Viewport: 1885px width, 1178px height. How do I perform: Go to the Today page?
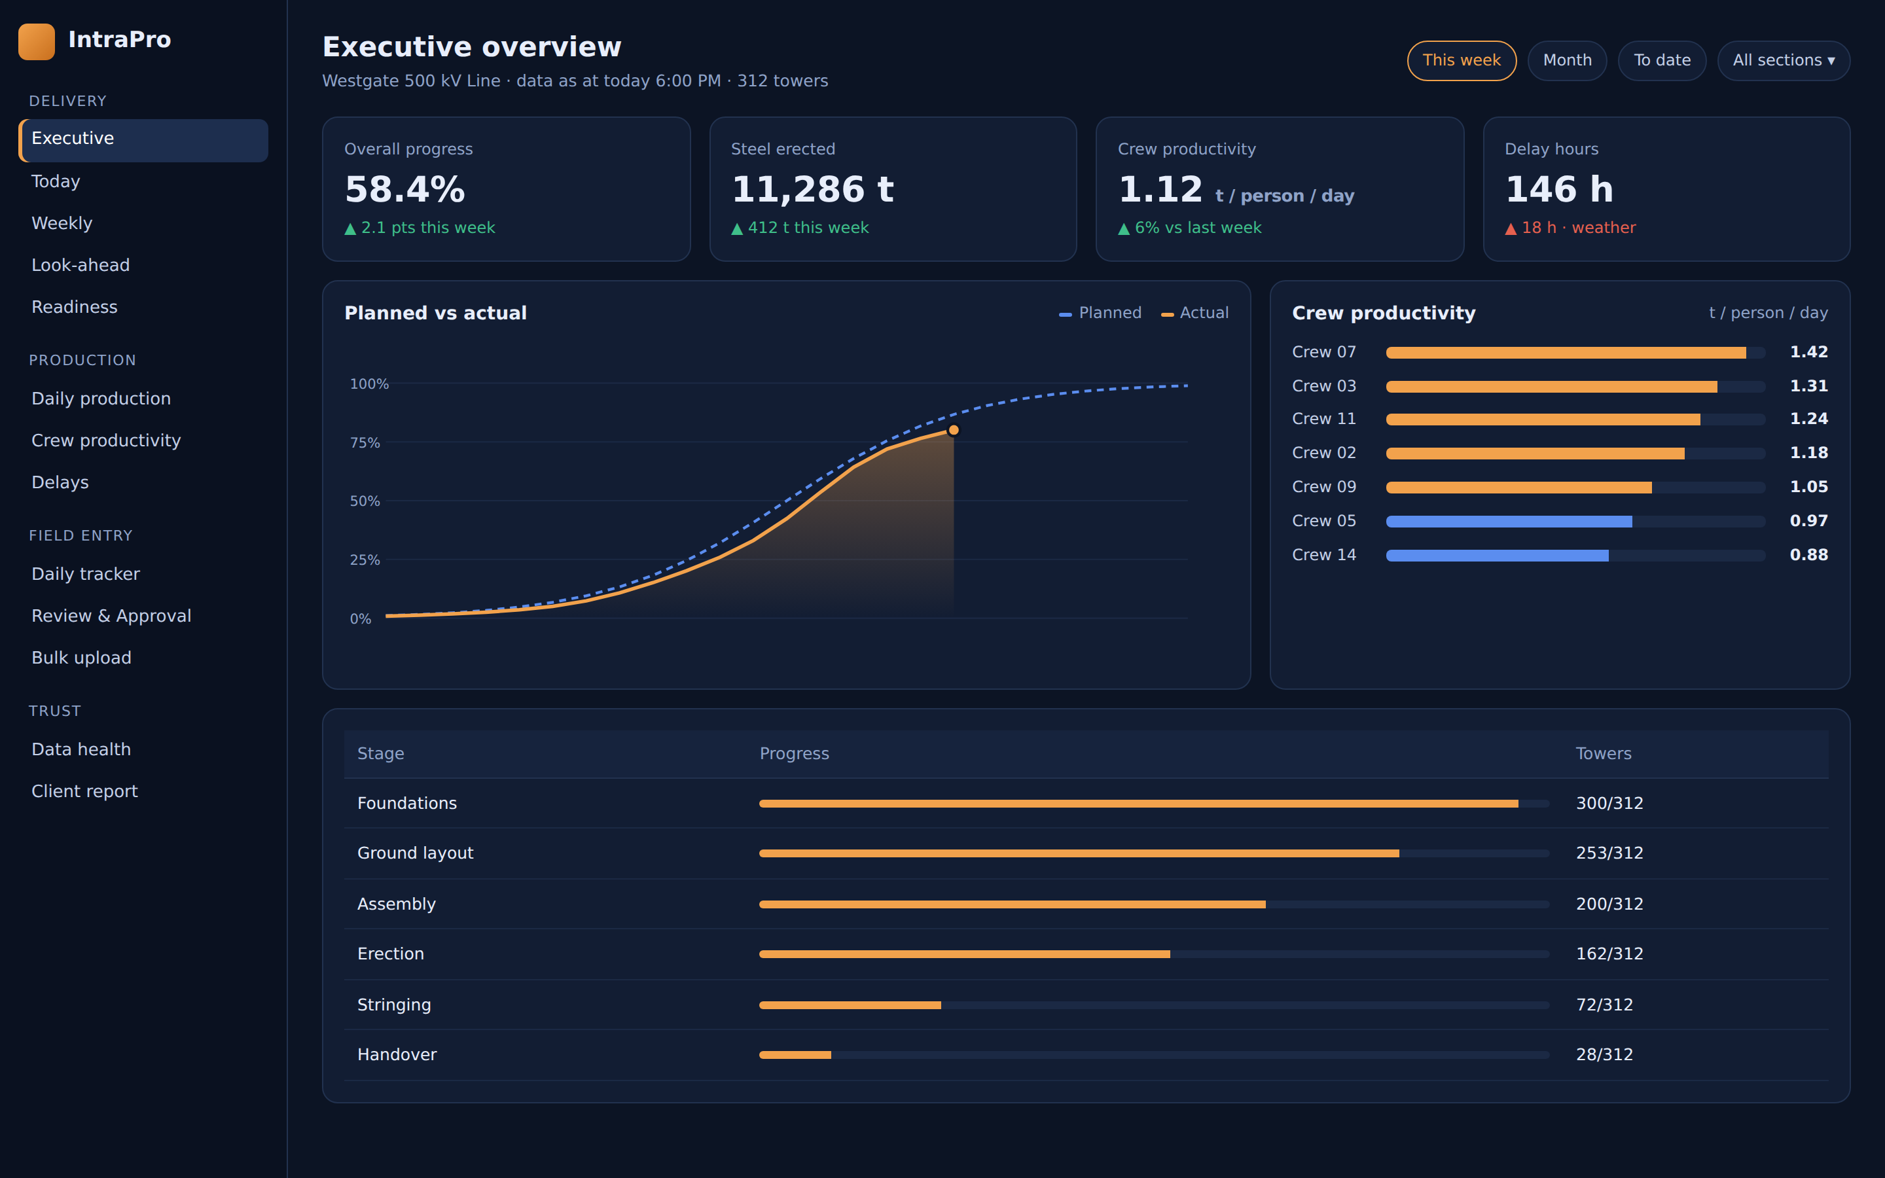click(x=143, y=181)
